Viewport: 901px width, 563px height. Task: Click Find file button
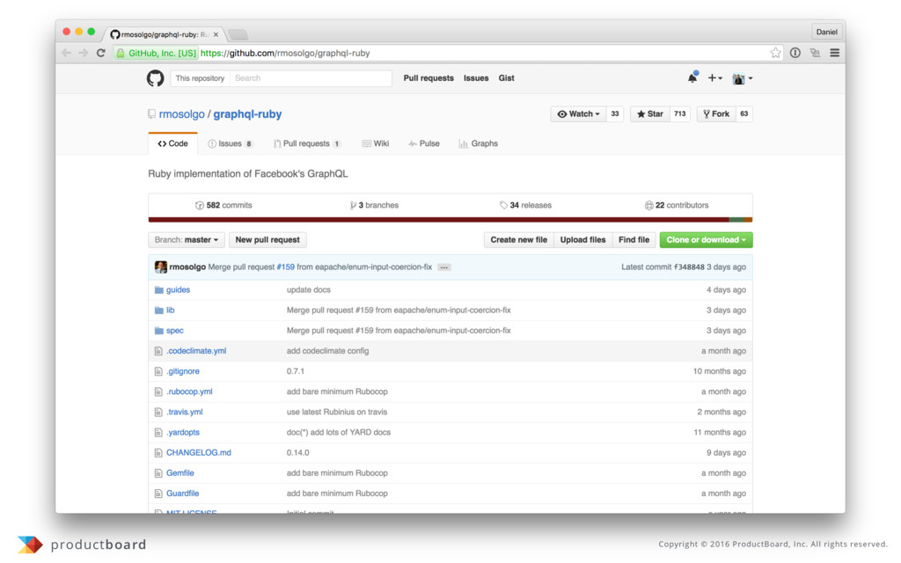(634, 239)
